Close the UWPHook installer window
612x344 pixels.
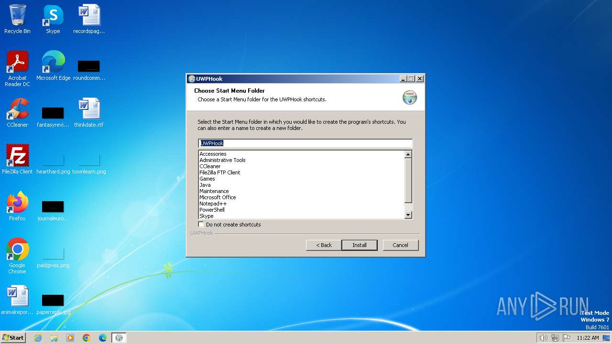coord(420,79)
